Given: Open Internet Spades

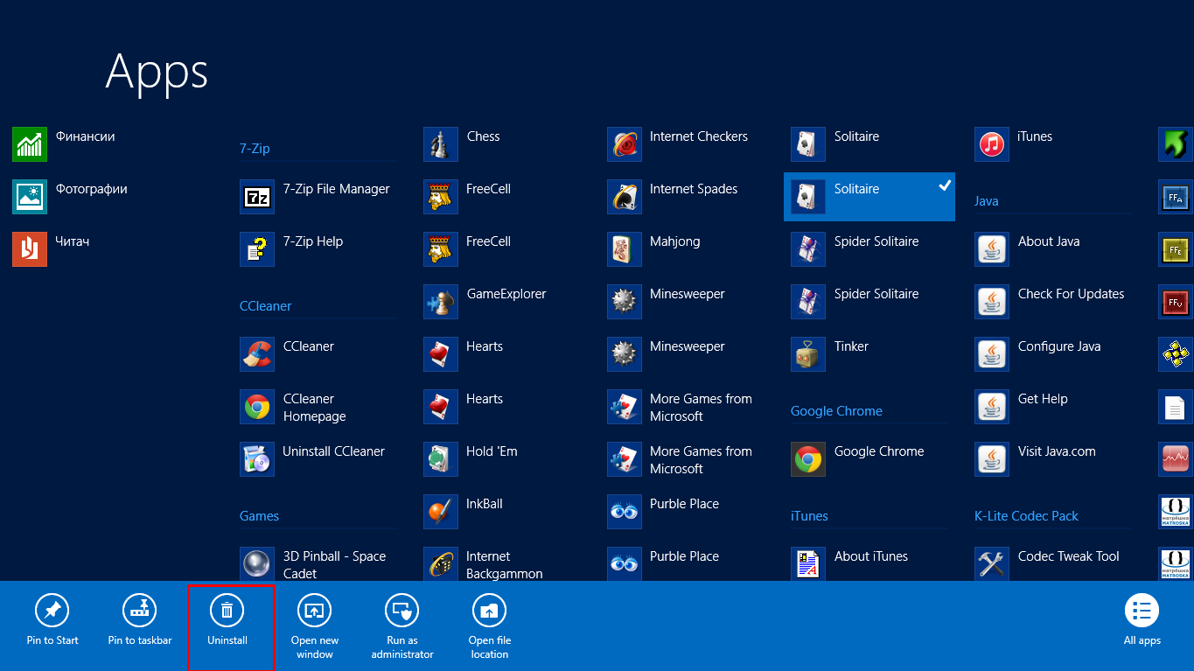Looking at the screenshot, I should (672, 197).
